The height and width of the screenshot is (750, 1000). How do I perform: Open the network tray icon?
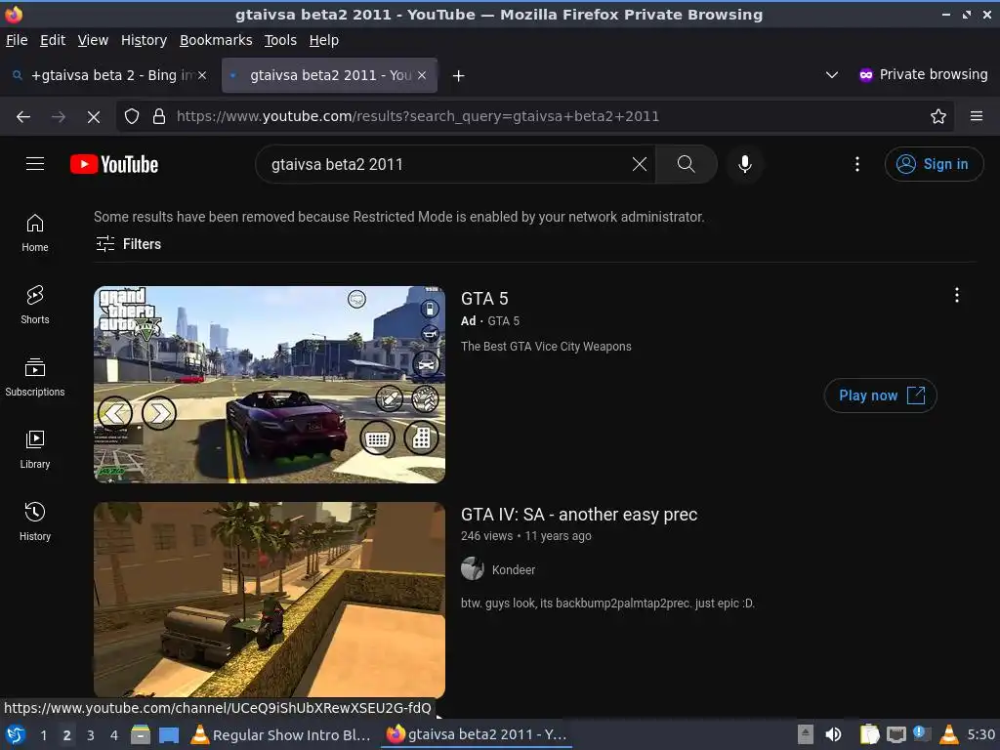896,735
